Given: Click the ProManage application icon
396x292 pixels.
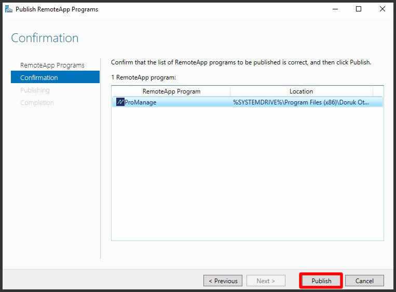Looking at the screenshot, I should click(120, 102).
